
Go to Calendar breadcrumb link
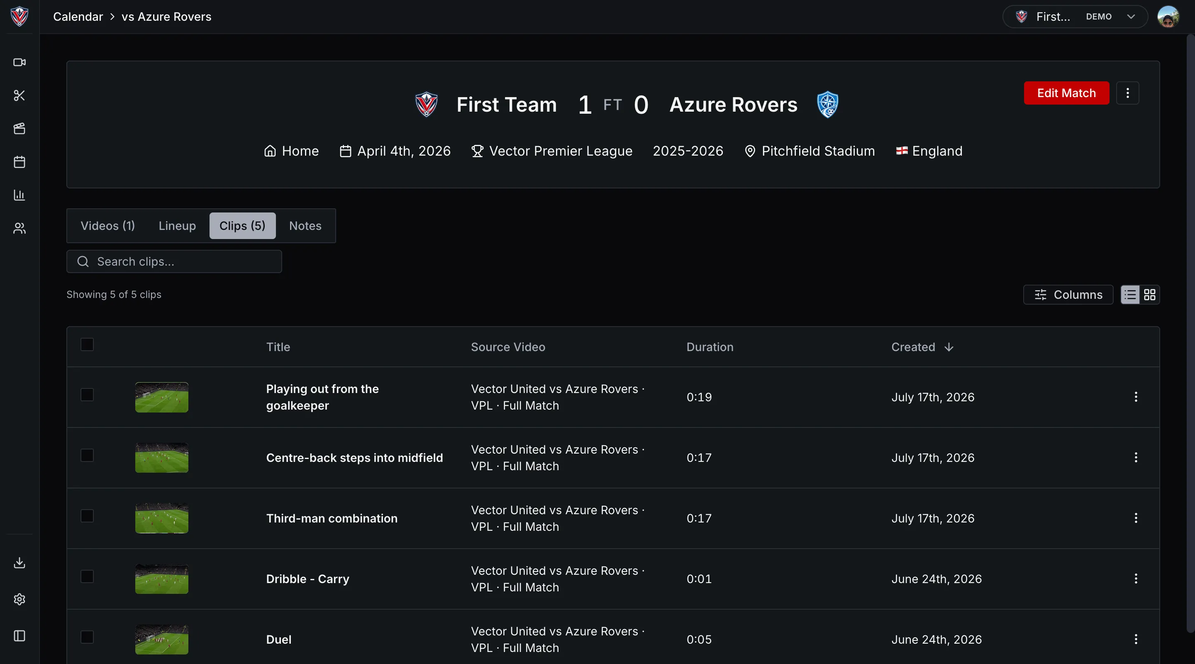[x=78, y=17]
